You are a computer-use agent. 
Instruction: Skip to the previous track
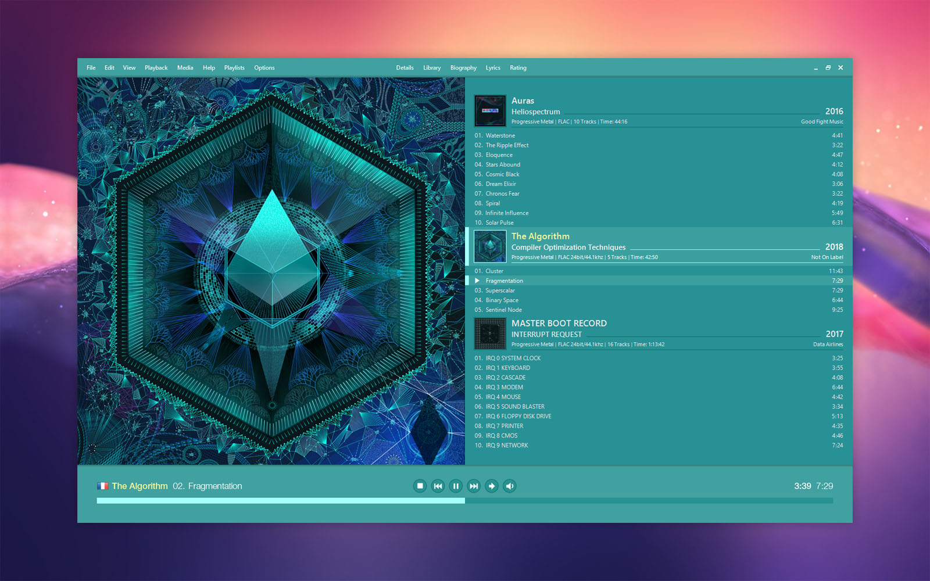(x=438, y=486)
